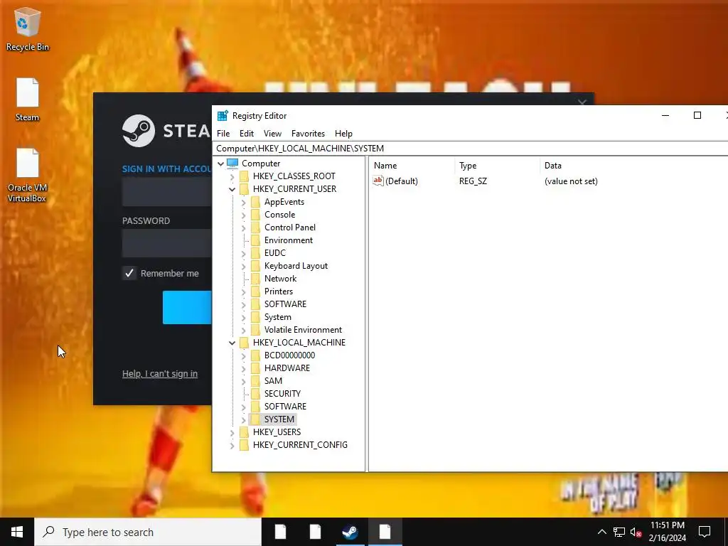Click the HKEY_USERS folder icon
This screenshot has width=728, height=546.
coord(245,432)
